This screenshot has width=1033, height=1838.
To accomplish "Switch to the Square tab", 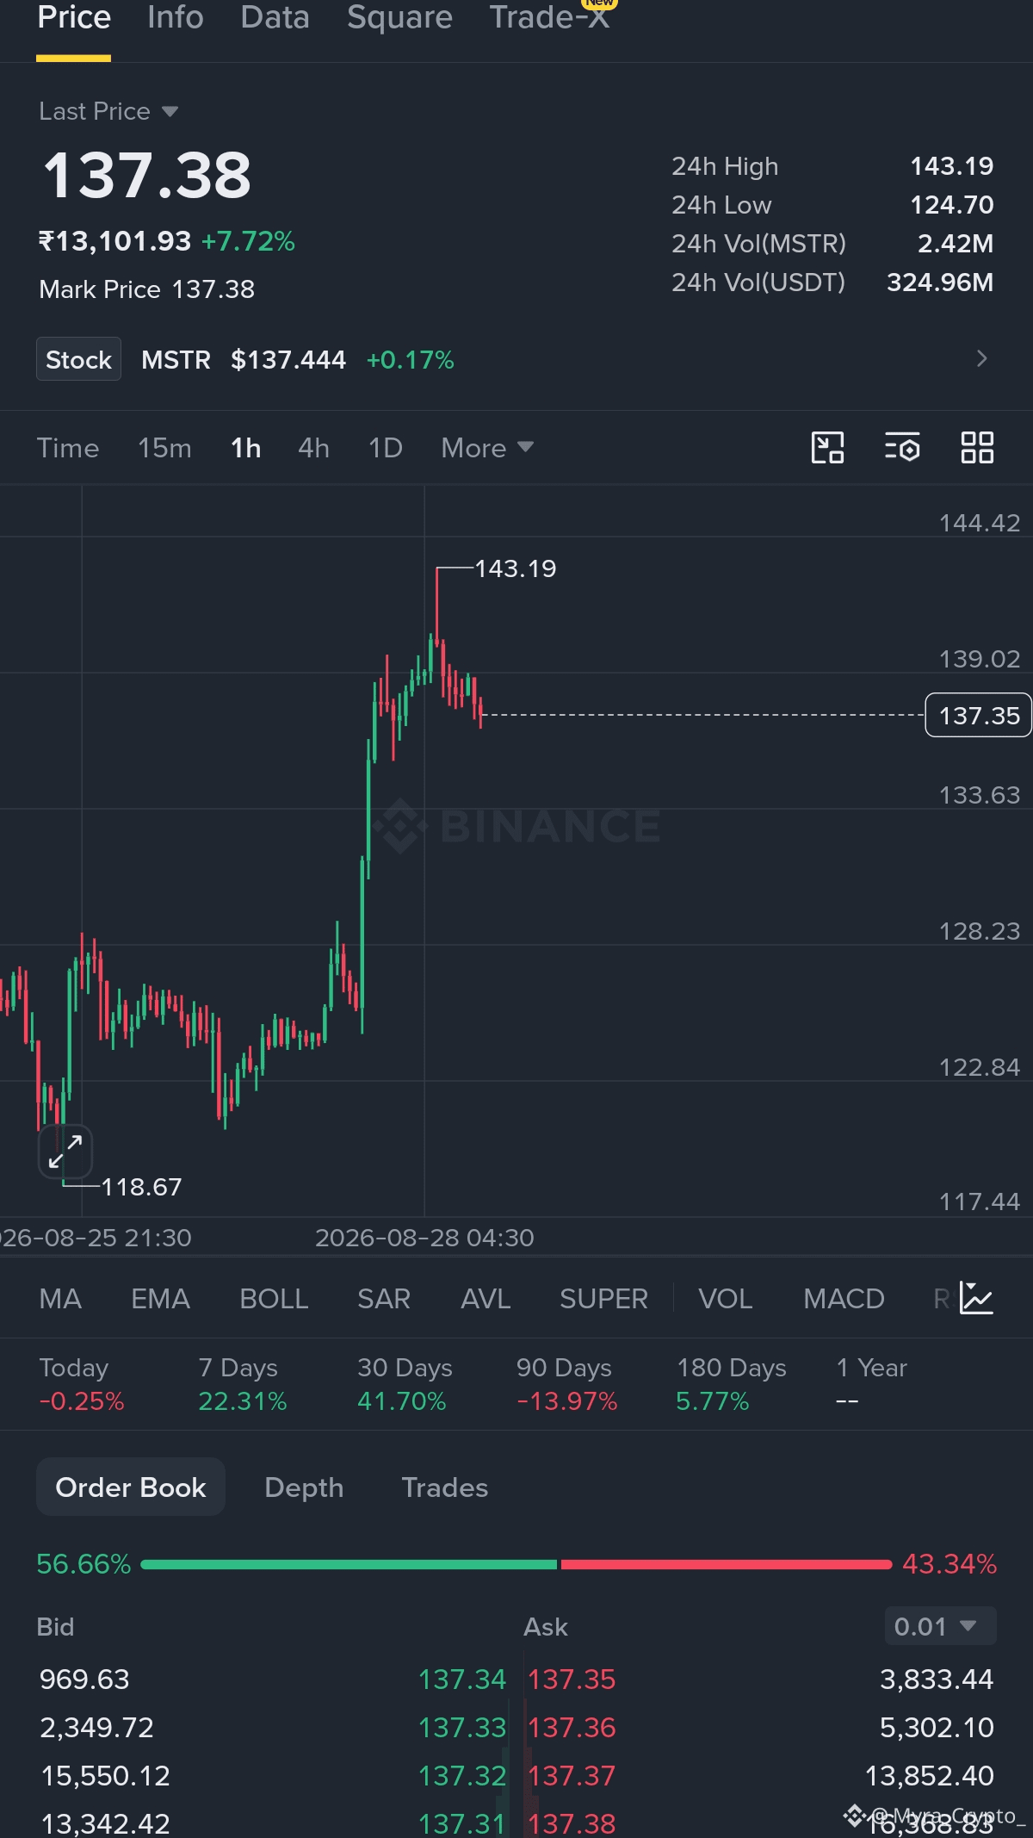I will pyautogui.click(x=399, y=17).
